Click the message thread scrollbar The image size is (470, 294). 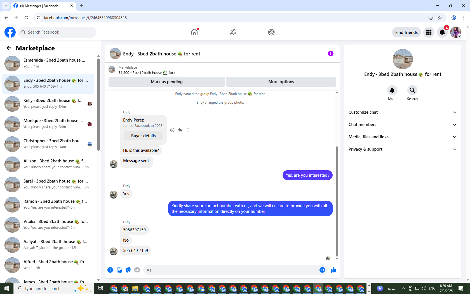pyautogui.click(x=337, y=201)
